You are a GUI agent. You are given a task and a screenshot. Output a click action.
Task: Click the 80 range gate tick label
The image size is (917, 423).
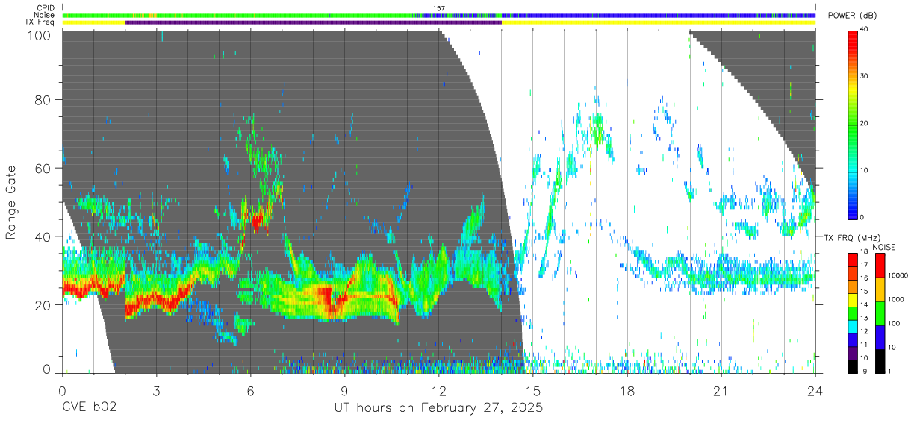(43, 99)
